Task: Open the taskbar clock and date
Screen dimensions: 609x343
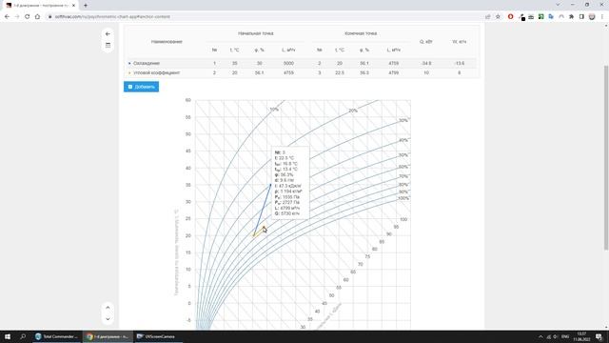Action: pyautogui.click(x=581, y=336)
